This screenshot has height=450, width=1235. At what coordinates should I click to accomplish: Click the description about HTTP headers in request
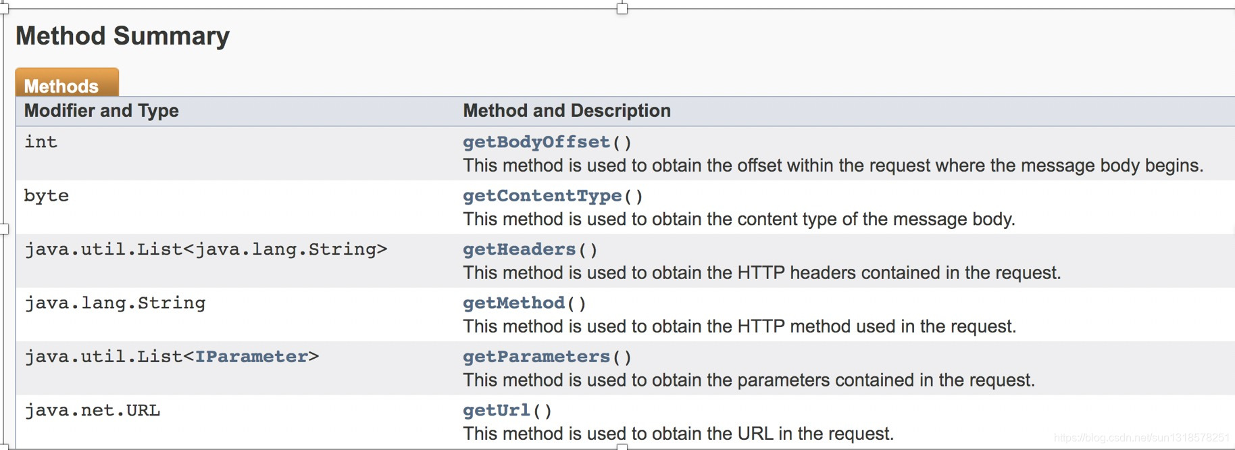point(762,273)
